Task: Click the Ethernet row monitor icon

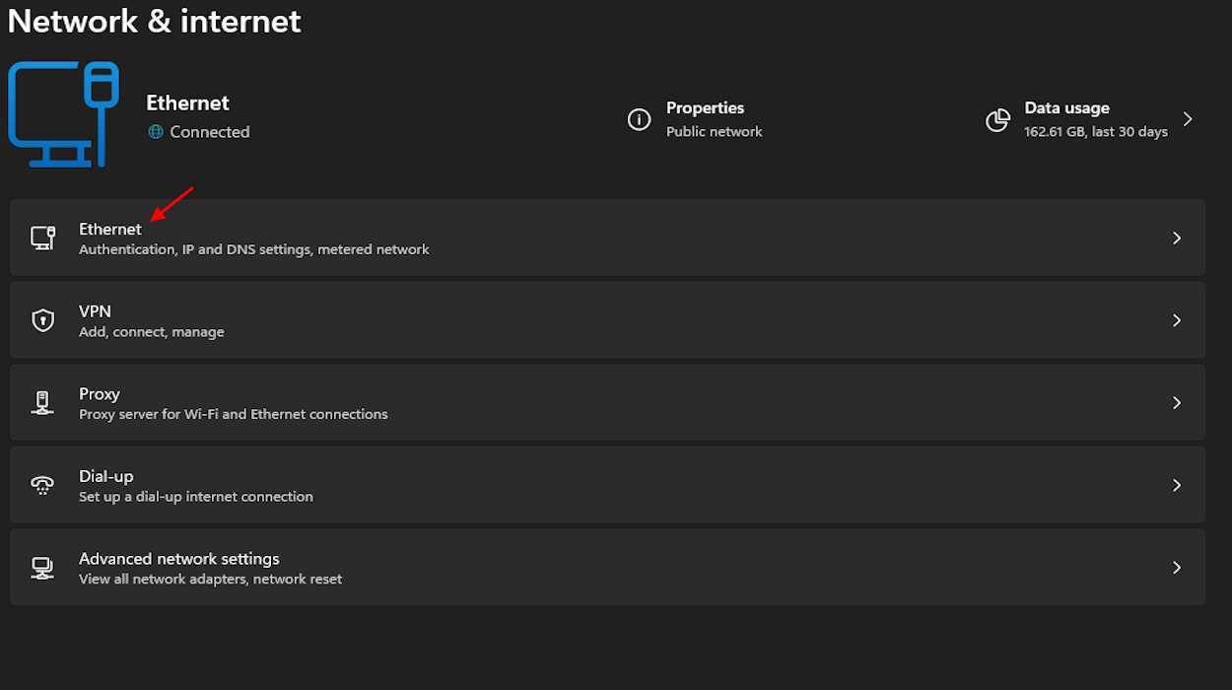Action: pos(42,238)
